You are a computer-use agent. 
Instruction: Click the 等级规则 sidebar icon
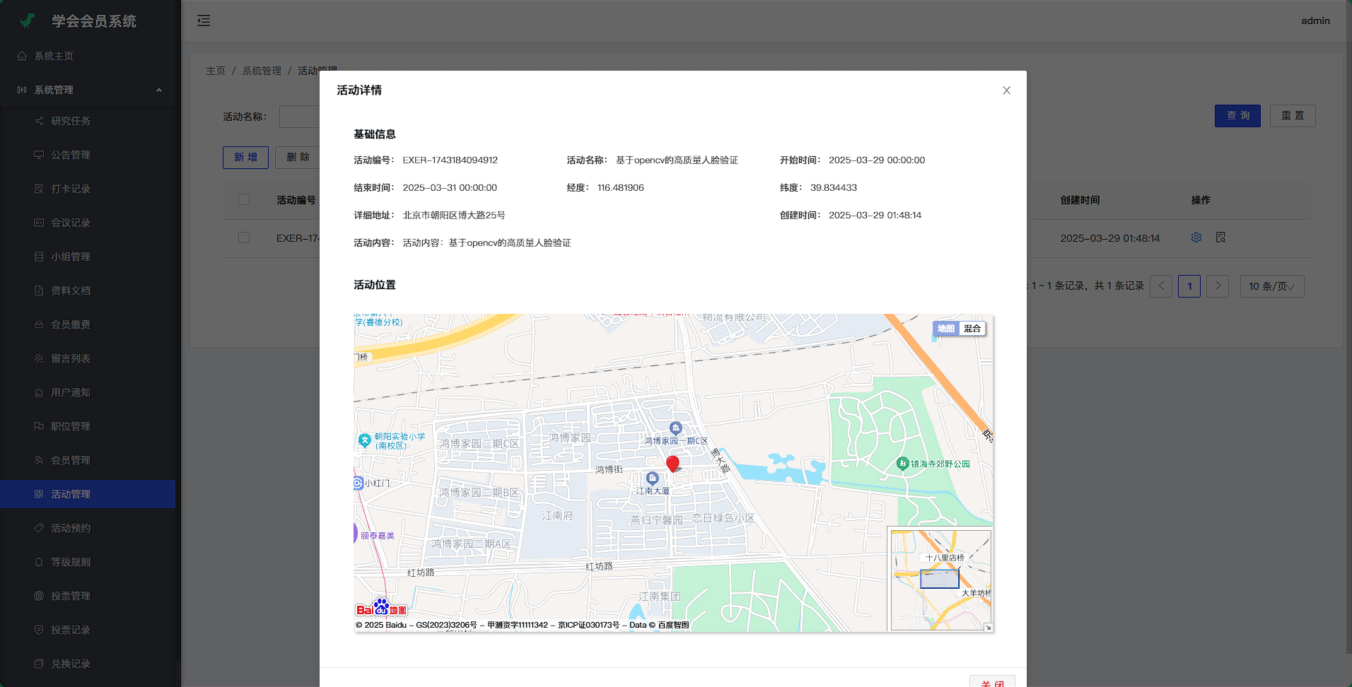(x=39, y=562)
